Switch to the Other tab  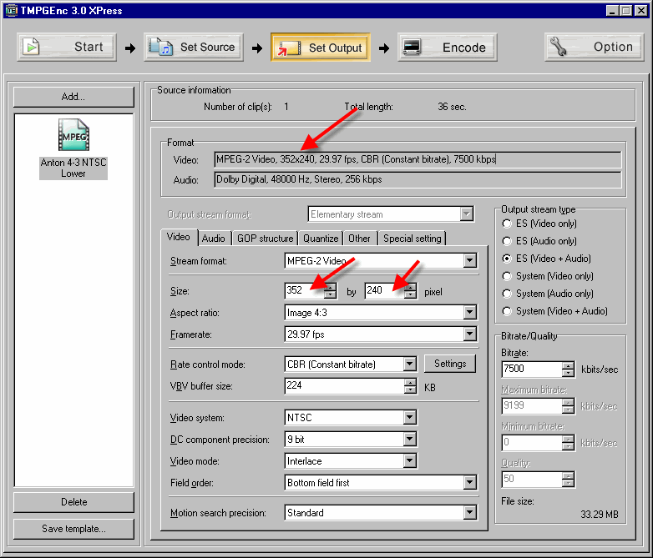tap(359, 239)
